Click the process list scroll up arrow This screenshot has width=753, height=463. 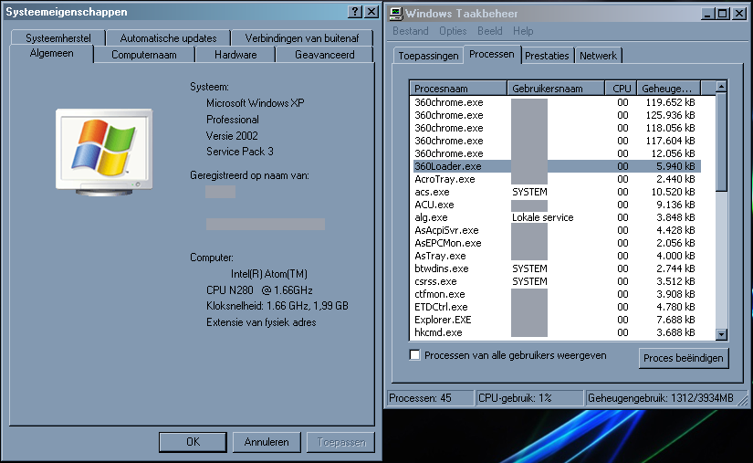(x=721, y=88)
